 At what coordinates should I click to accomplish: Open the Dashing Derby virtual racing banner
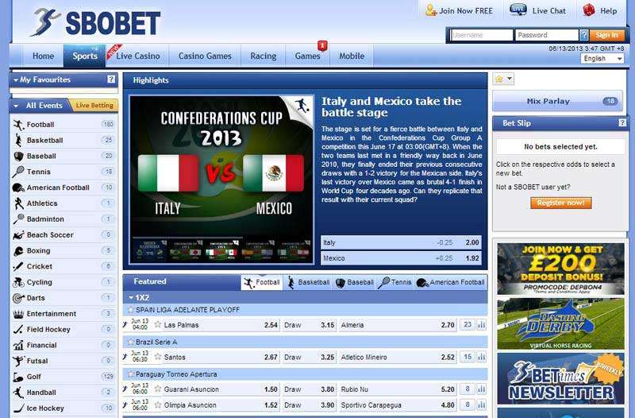(x=560, y=324)
